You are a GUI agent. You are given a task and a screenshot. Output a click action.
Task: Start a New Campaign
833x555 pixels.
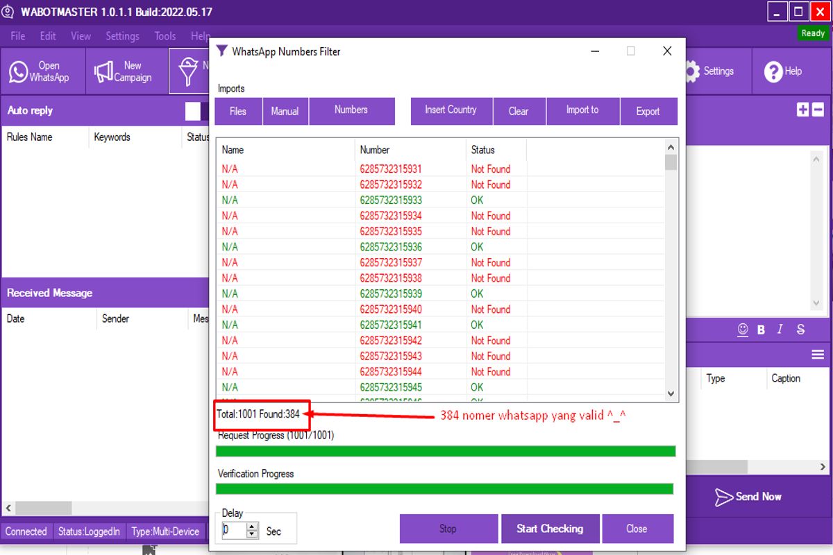(127, 71)
